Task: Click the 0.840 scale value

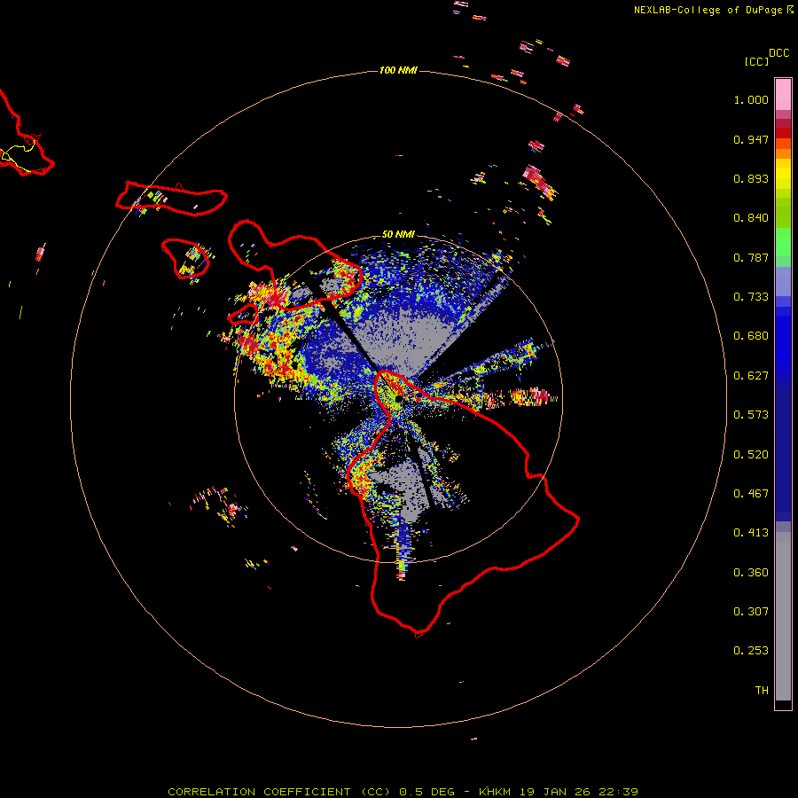Action: (751, 218)
